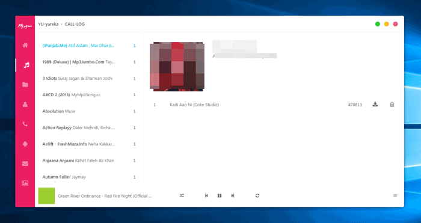Select the Airlift - FreshMaza.Info album
This screenshot has height=223, width=421.
(x=89, y=144)
